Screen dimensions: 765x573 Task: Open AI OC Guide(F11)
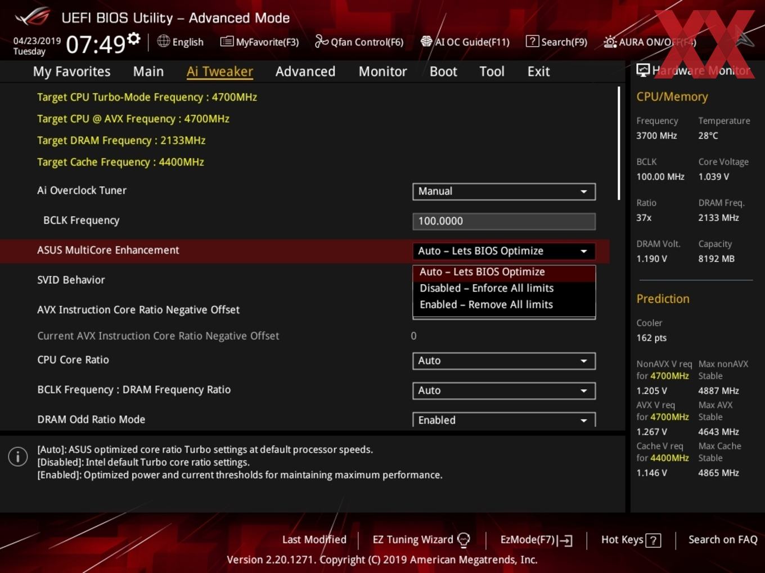[465, 42]
